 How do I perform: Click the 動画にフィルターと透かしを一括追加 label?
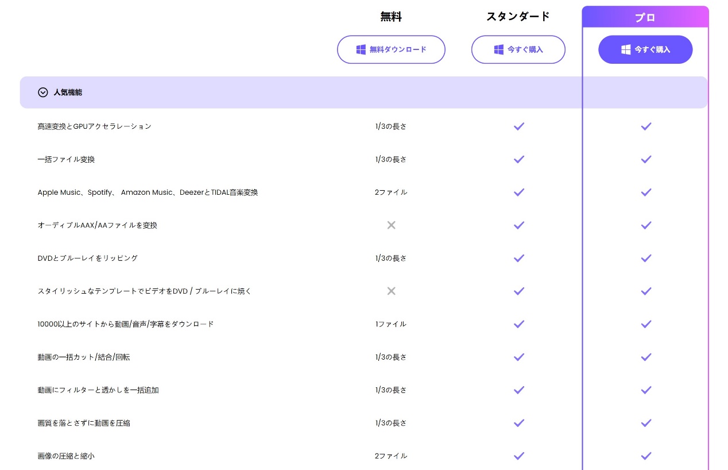click(98, 390)
